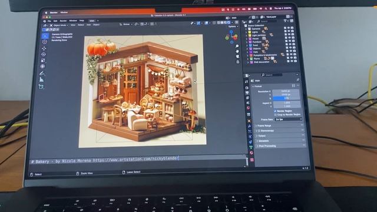Expand the Frame Range panel

pyautogui.click(x=280, y=125)
